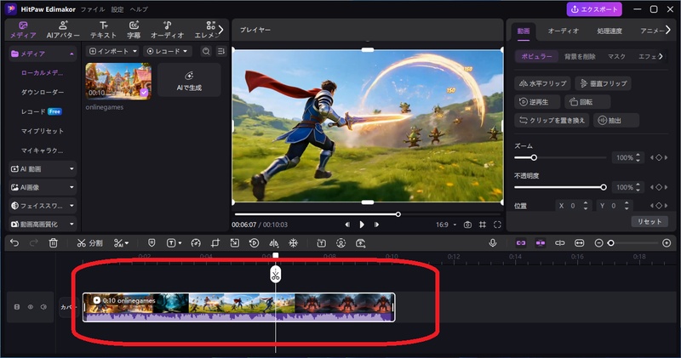Viewport: 681px width, 358px height.
Task: Split the clip with 分割 scissors
Action: (89, 243)
